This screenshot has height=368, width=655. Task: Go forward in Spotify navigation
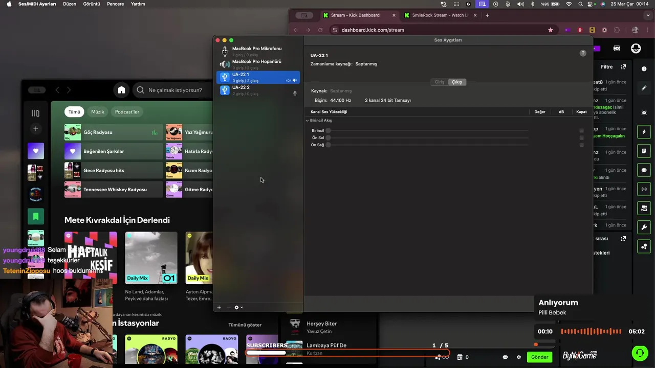(x=69, y=90)
